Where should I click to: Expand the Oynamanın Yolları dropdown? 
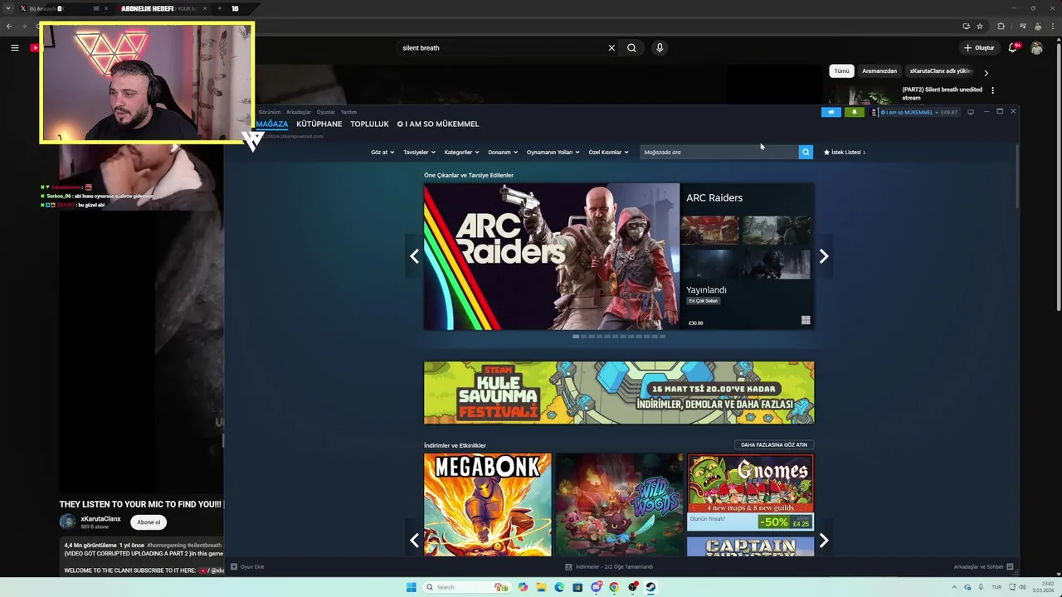(553, 153)
